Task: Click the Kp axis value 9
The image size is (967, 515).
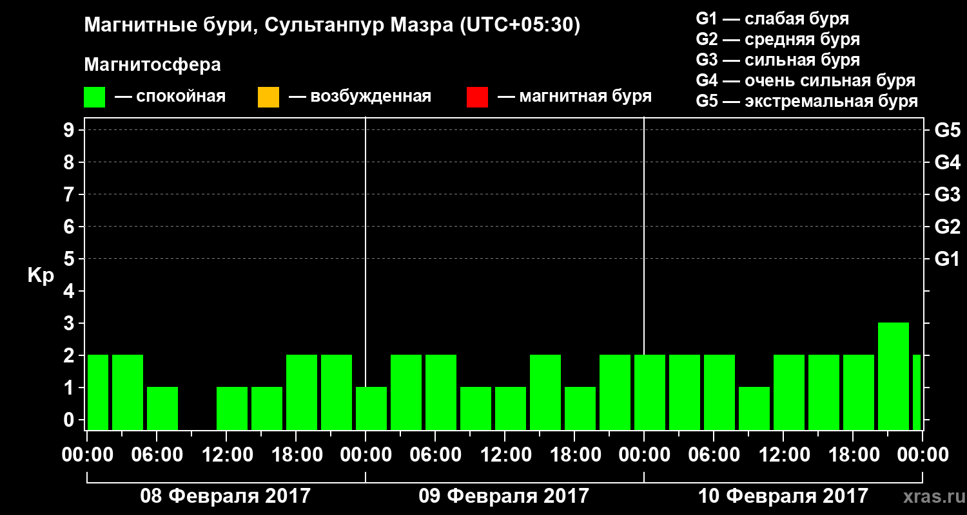Action: pos(70,130)
